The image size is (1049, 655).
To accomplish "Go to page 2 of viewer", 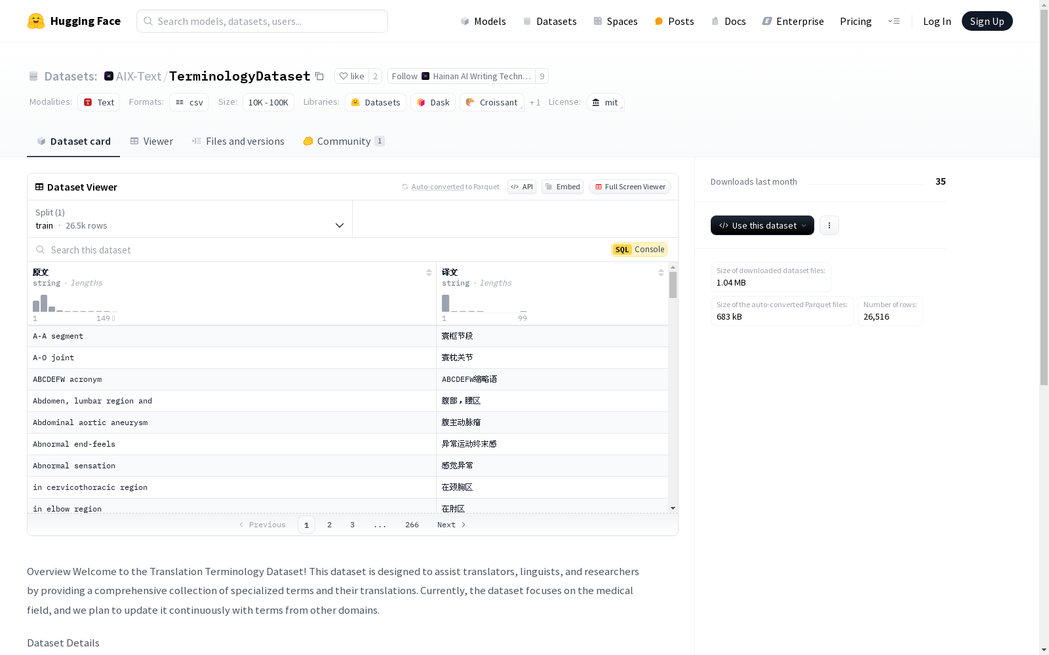I will 329,525.
